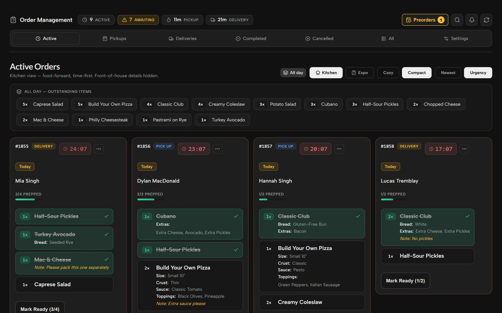Click Mark Ready (1/2) for Lucas Tremblay
The height and width of the screenshot is (313, 502).
[405, 281]
